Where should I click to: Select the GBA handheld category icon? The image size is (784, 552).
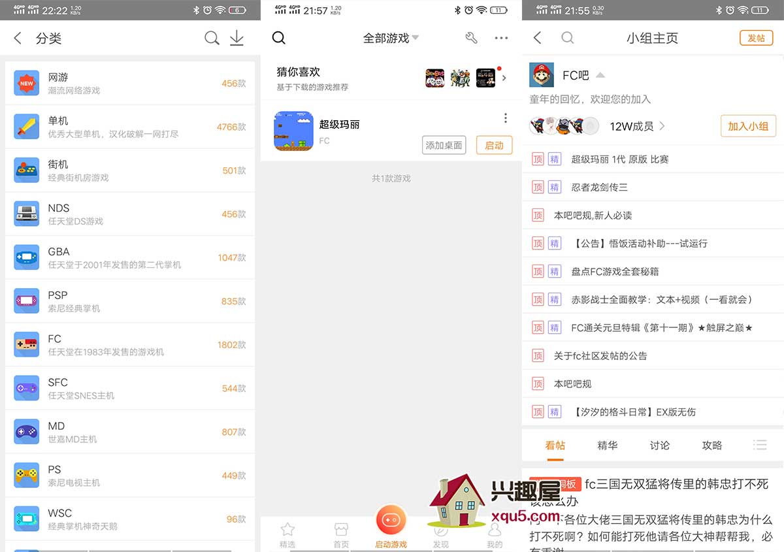27,257
